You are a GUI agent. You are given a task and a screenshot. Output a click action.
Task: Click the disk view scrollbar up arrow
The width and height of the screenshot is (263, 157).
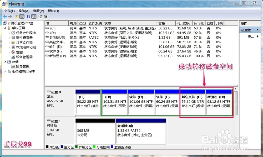click(235, 89)
